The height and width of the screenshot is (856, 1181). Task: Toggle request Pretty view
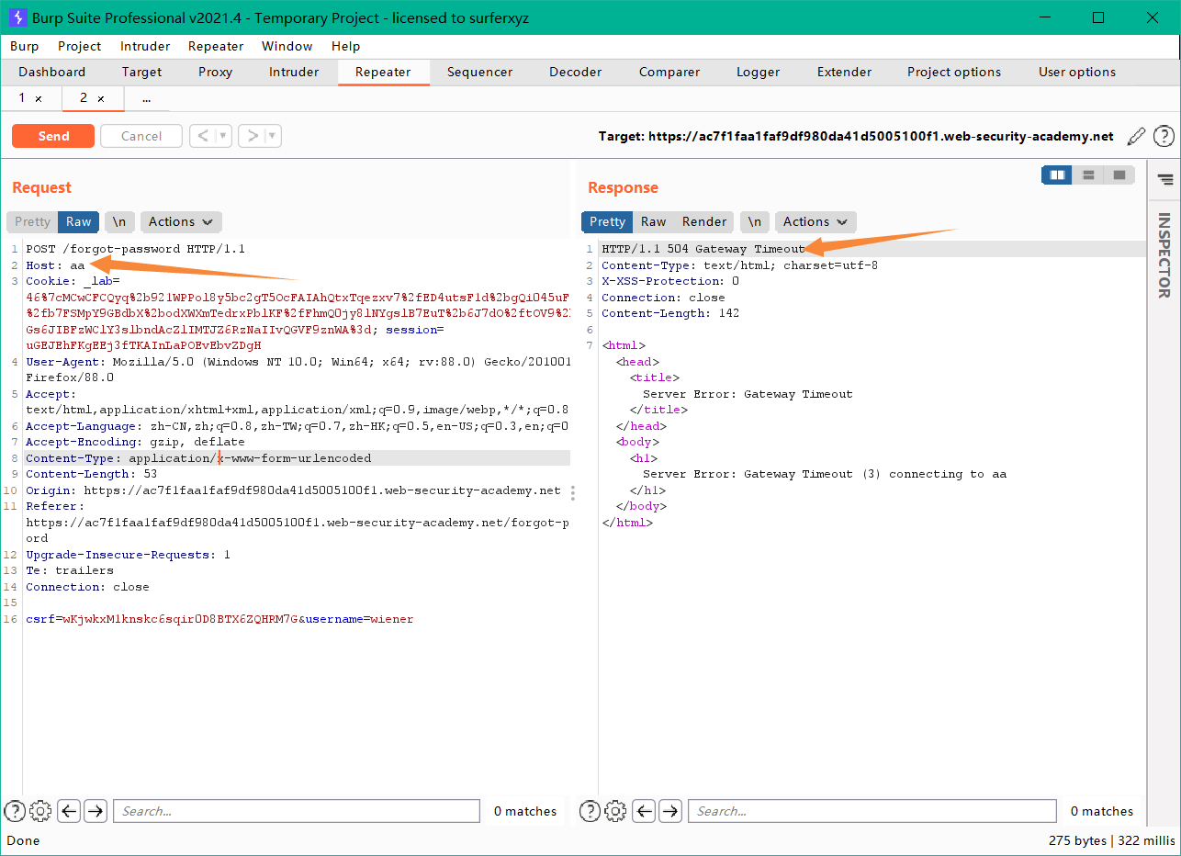click(32, 221)
